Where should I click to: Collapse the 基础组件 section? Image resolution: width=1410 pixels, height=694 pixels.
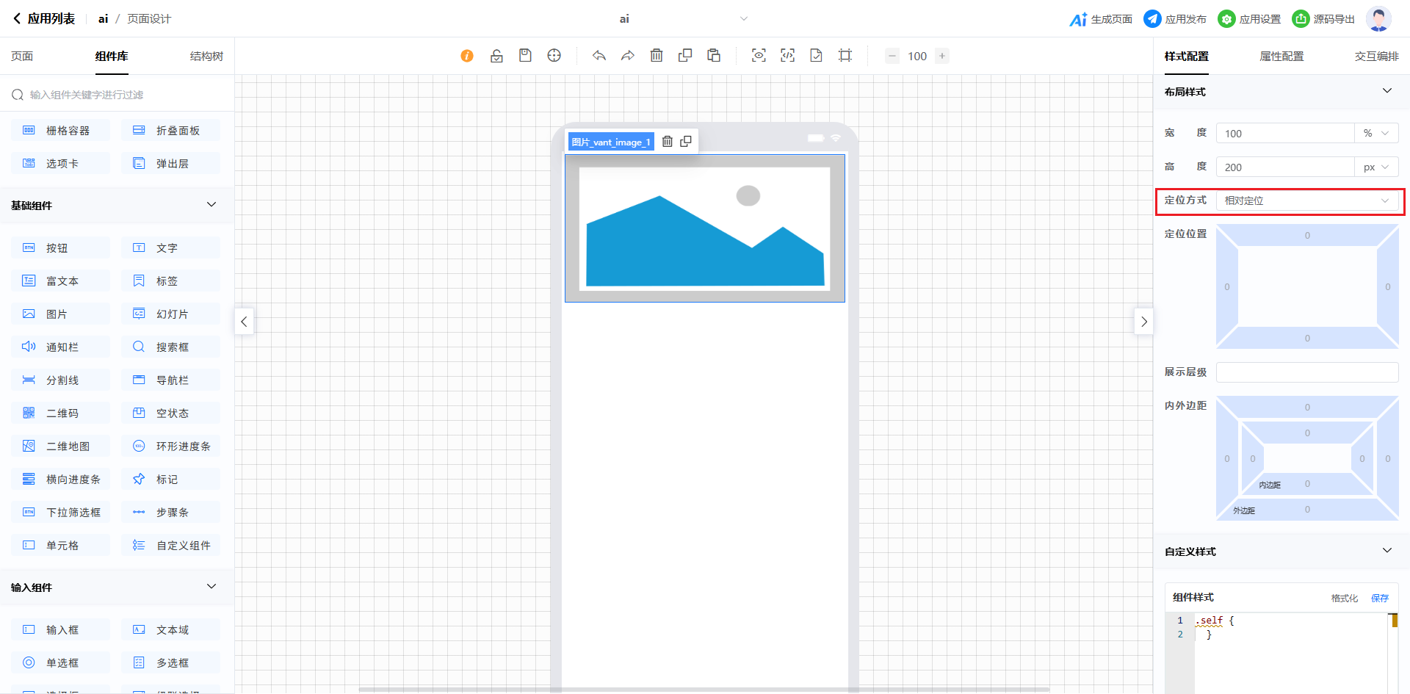(x=211, y=205)
